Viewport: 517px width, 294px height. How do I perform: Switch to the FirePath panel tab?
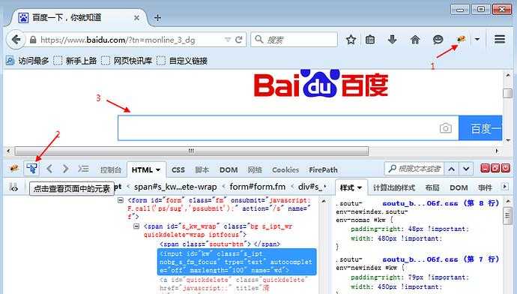tap(323, 170)
